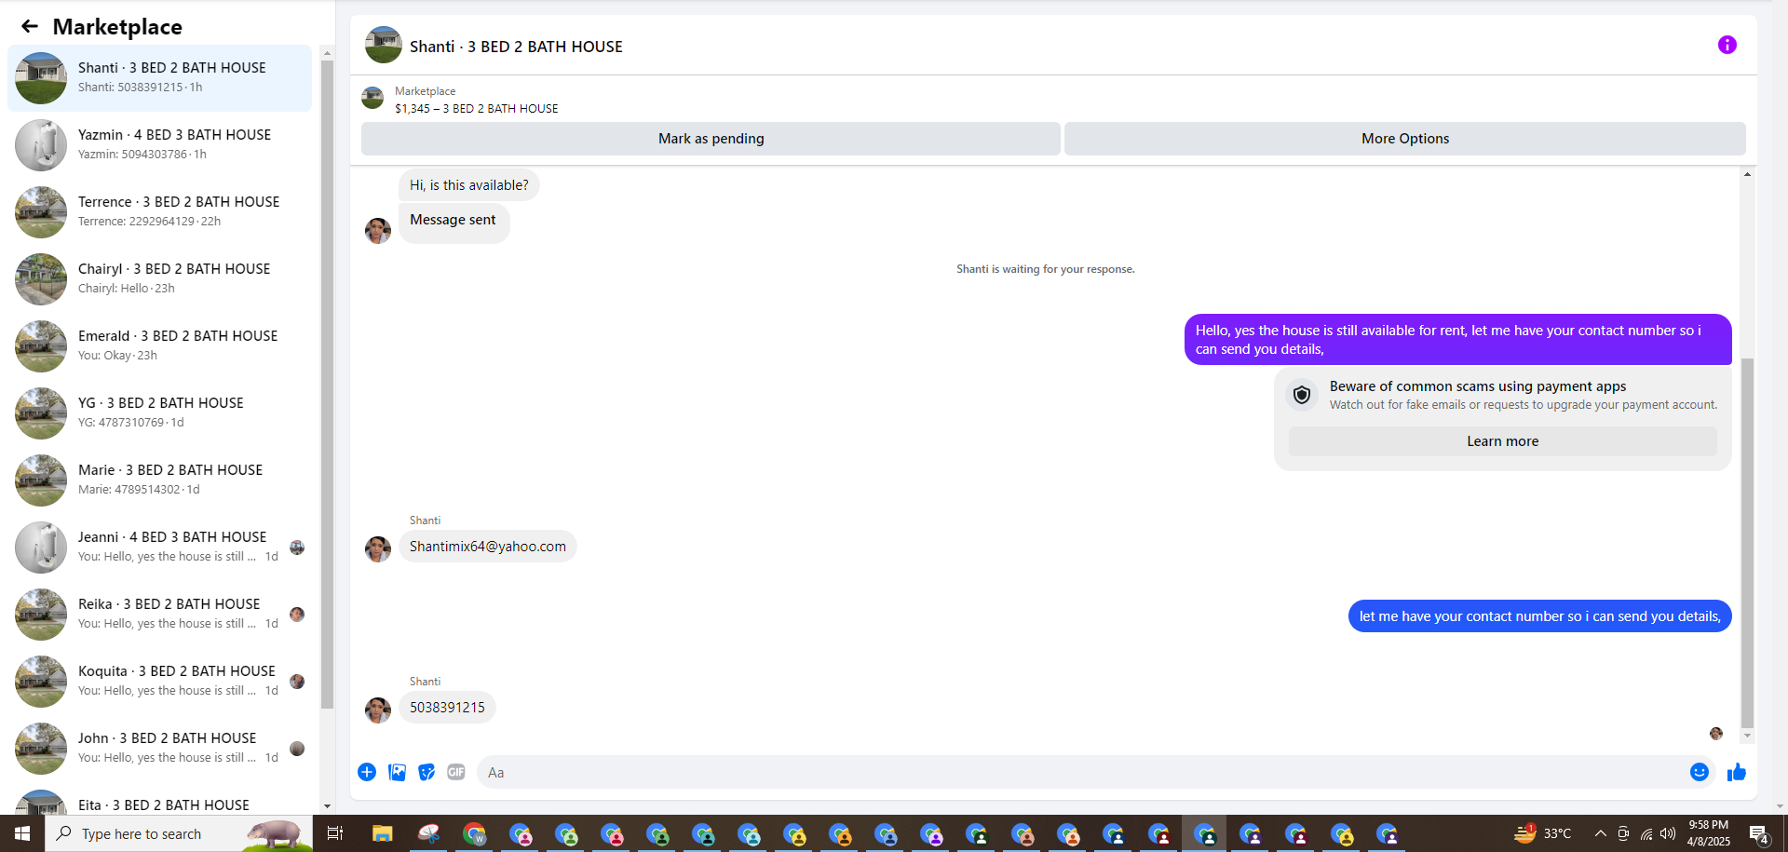Click message Shantimix64@yahoo.com

click(x=487, y=547)
